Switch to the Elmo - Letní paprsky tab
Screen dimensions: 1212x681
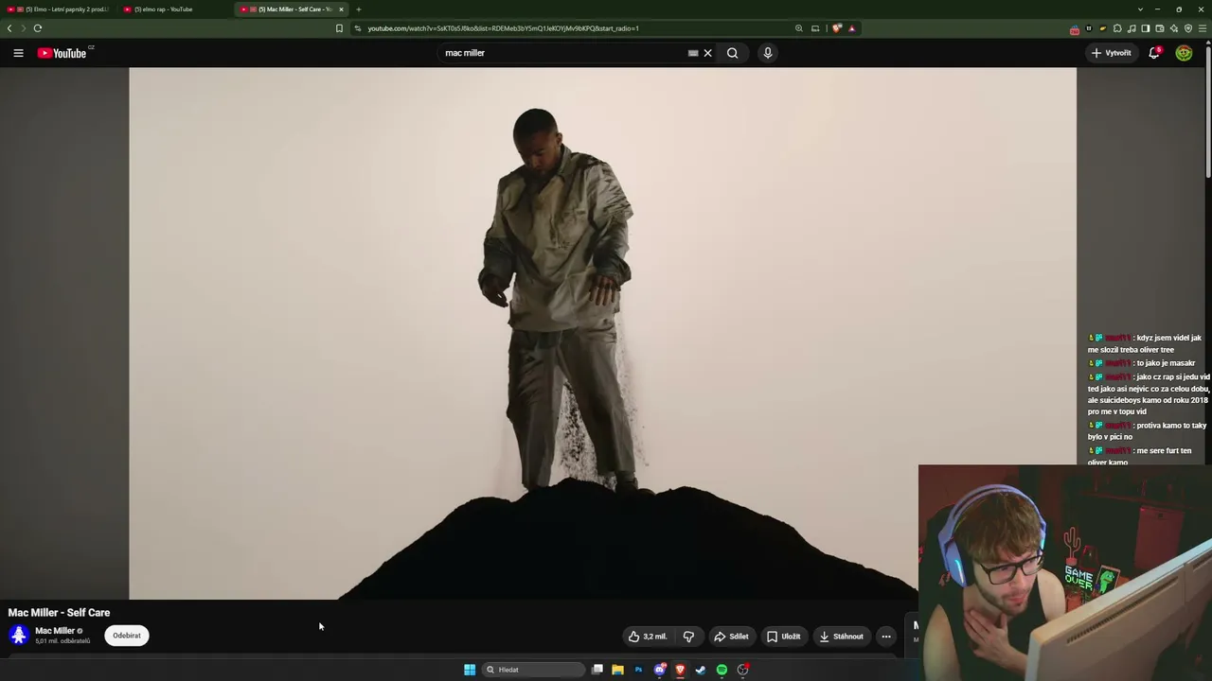[59, 9]
